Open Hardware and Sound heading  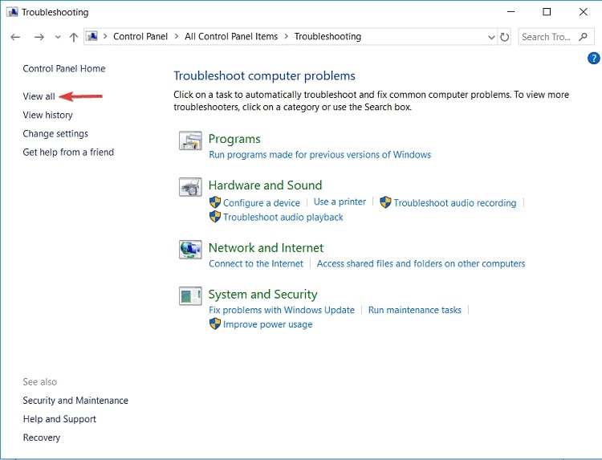(266, 185)
